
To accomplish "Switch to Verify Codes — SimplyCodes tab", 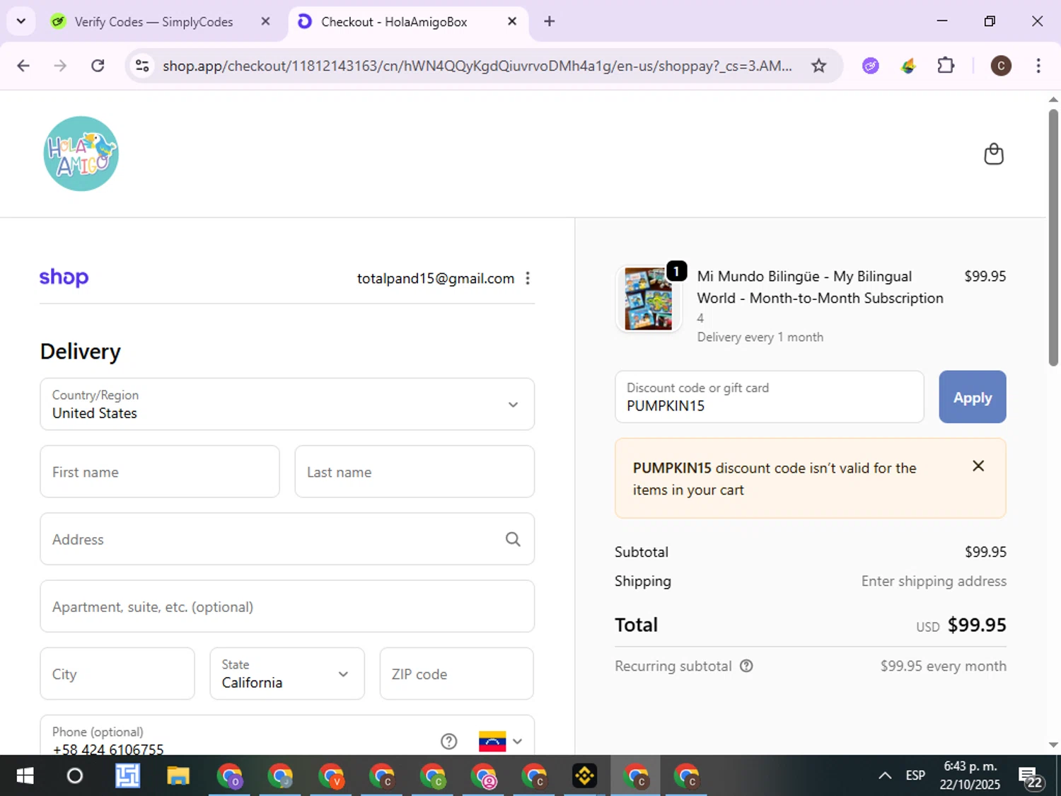I will 153,22.
